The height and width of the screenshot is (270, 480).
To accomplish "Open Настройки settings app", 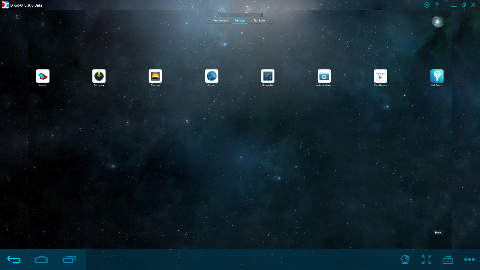I will pyautogui.click(x=268, y=76).
